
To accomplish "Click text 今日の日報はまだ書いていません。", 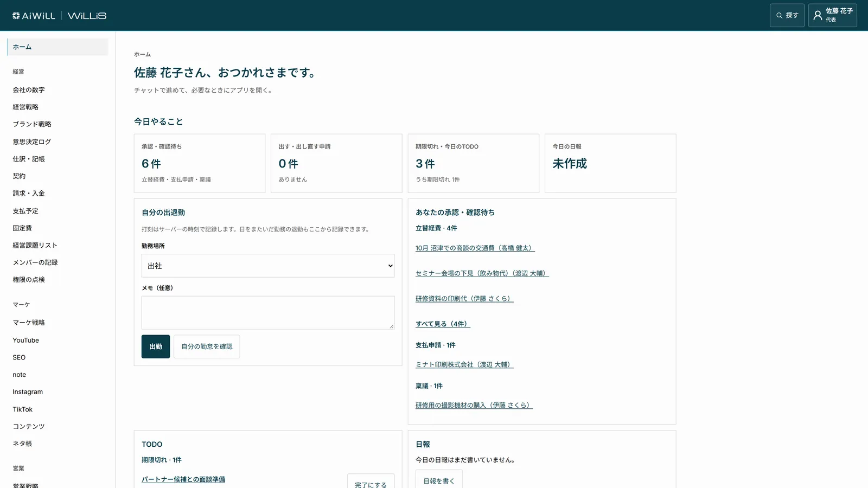I will coord(467,460).
